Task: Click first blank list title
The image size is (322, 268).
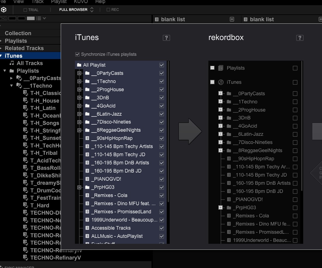Action: pos(173,19)
